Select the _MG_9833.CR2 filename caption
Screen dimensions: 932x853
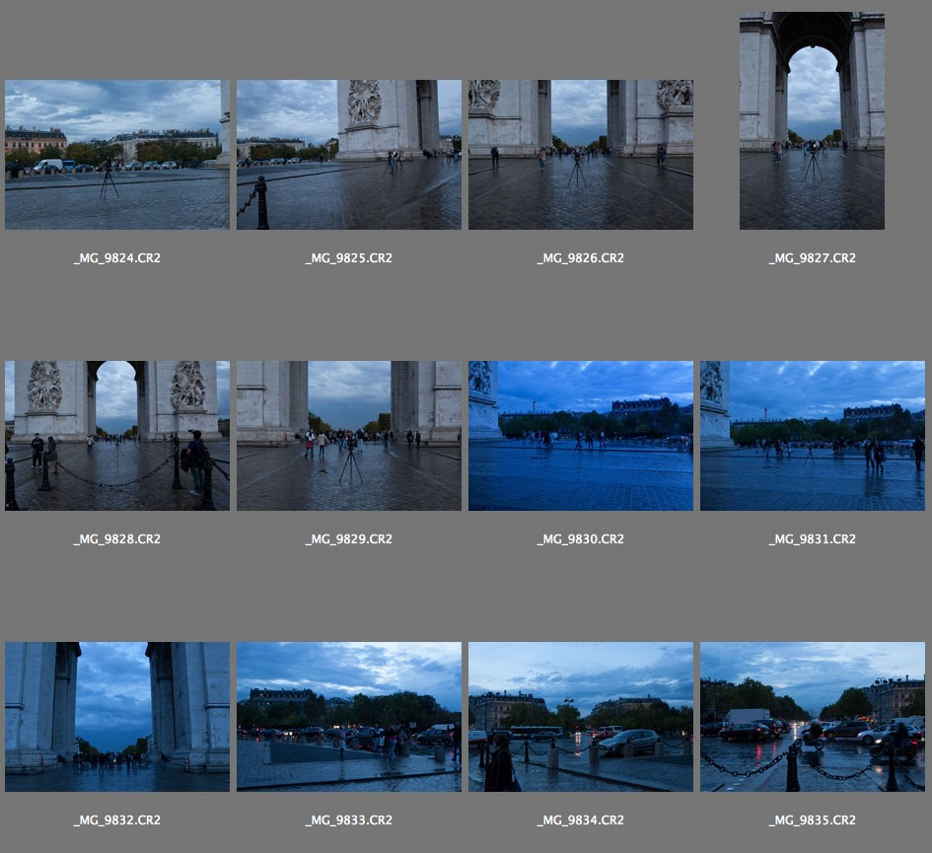pos(349,820)
